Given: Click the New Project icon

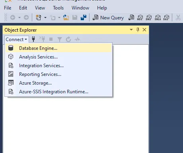Looking at the screenshot, I should click(39, 17).
